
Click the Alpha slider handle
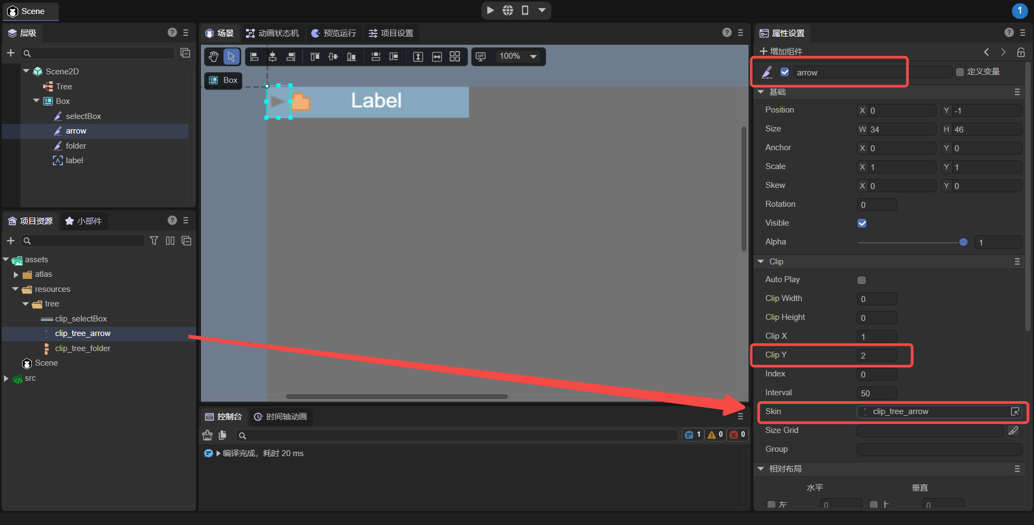coord(963,242)
